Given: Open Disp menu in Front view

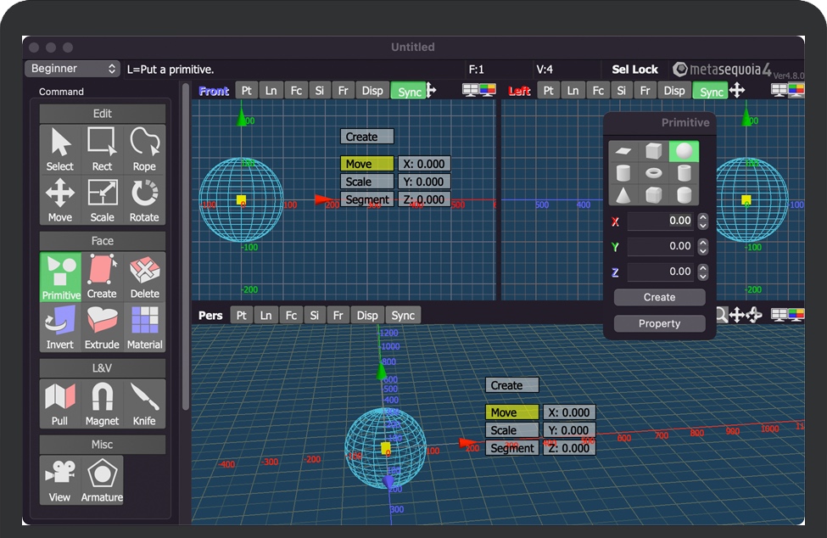Looking at the screenshot, I should click(x=372, y=91).
